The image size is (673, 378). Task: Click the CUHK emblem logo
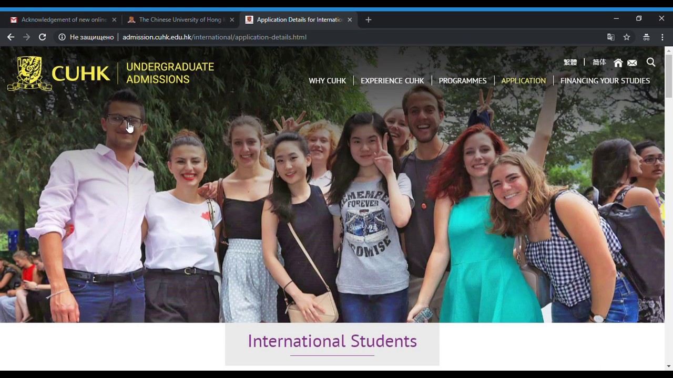tap(29, 73)
